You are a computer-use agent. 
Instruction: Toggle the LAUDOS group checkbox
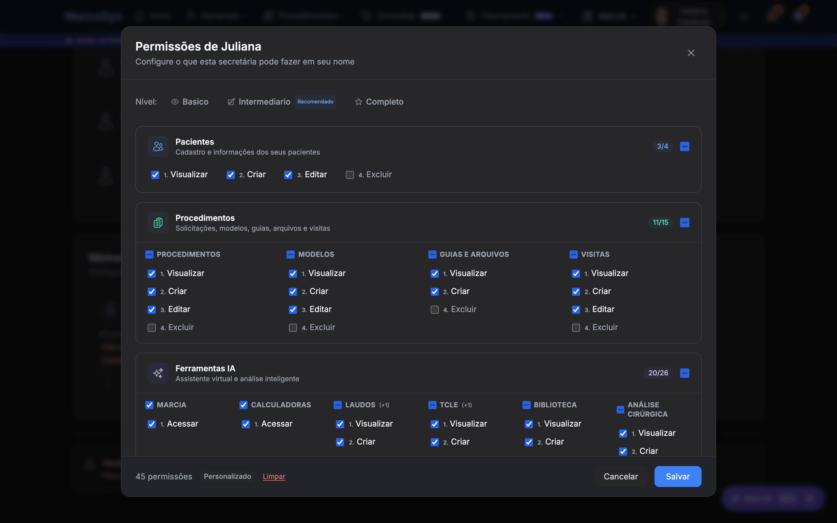pyautogui.click(x=338, y=405)
